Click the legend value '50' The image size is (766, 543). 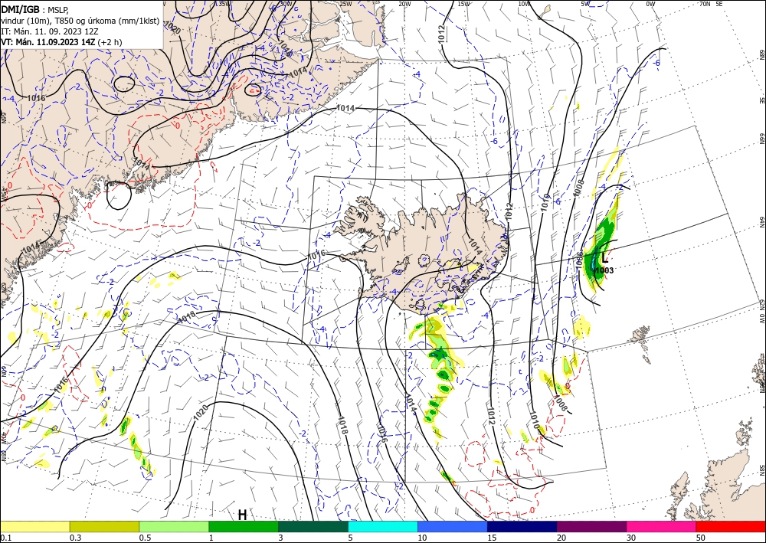[701, 538]
